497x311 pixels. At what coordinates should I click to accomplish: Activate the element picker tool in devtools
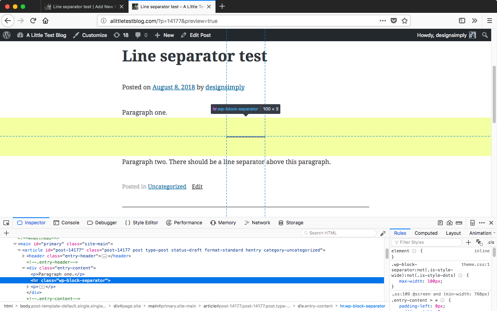[6, 222]
